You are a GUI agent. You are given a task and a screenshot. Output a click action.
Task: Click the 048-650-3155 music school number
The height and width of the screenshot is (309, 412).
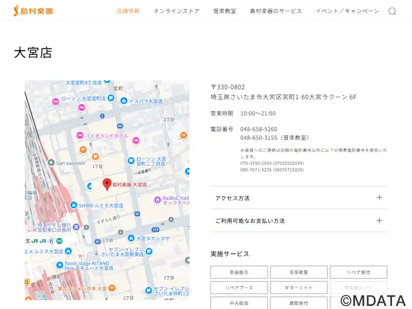point(259,138)
